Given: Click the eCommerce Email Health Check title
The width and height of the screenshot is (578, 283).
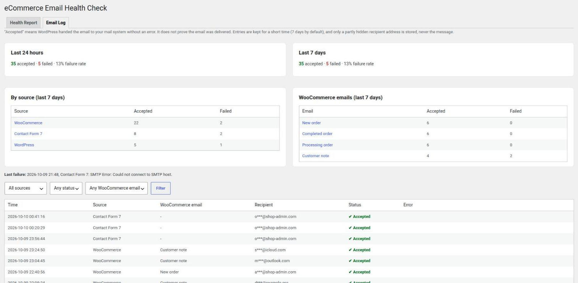Looking at the screenshot, I should click(56, 8).
